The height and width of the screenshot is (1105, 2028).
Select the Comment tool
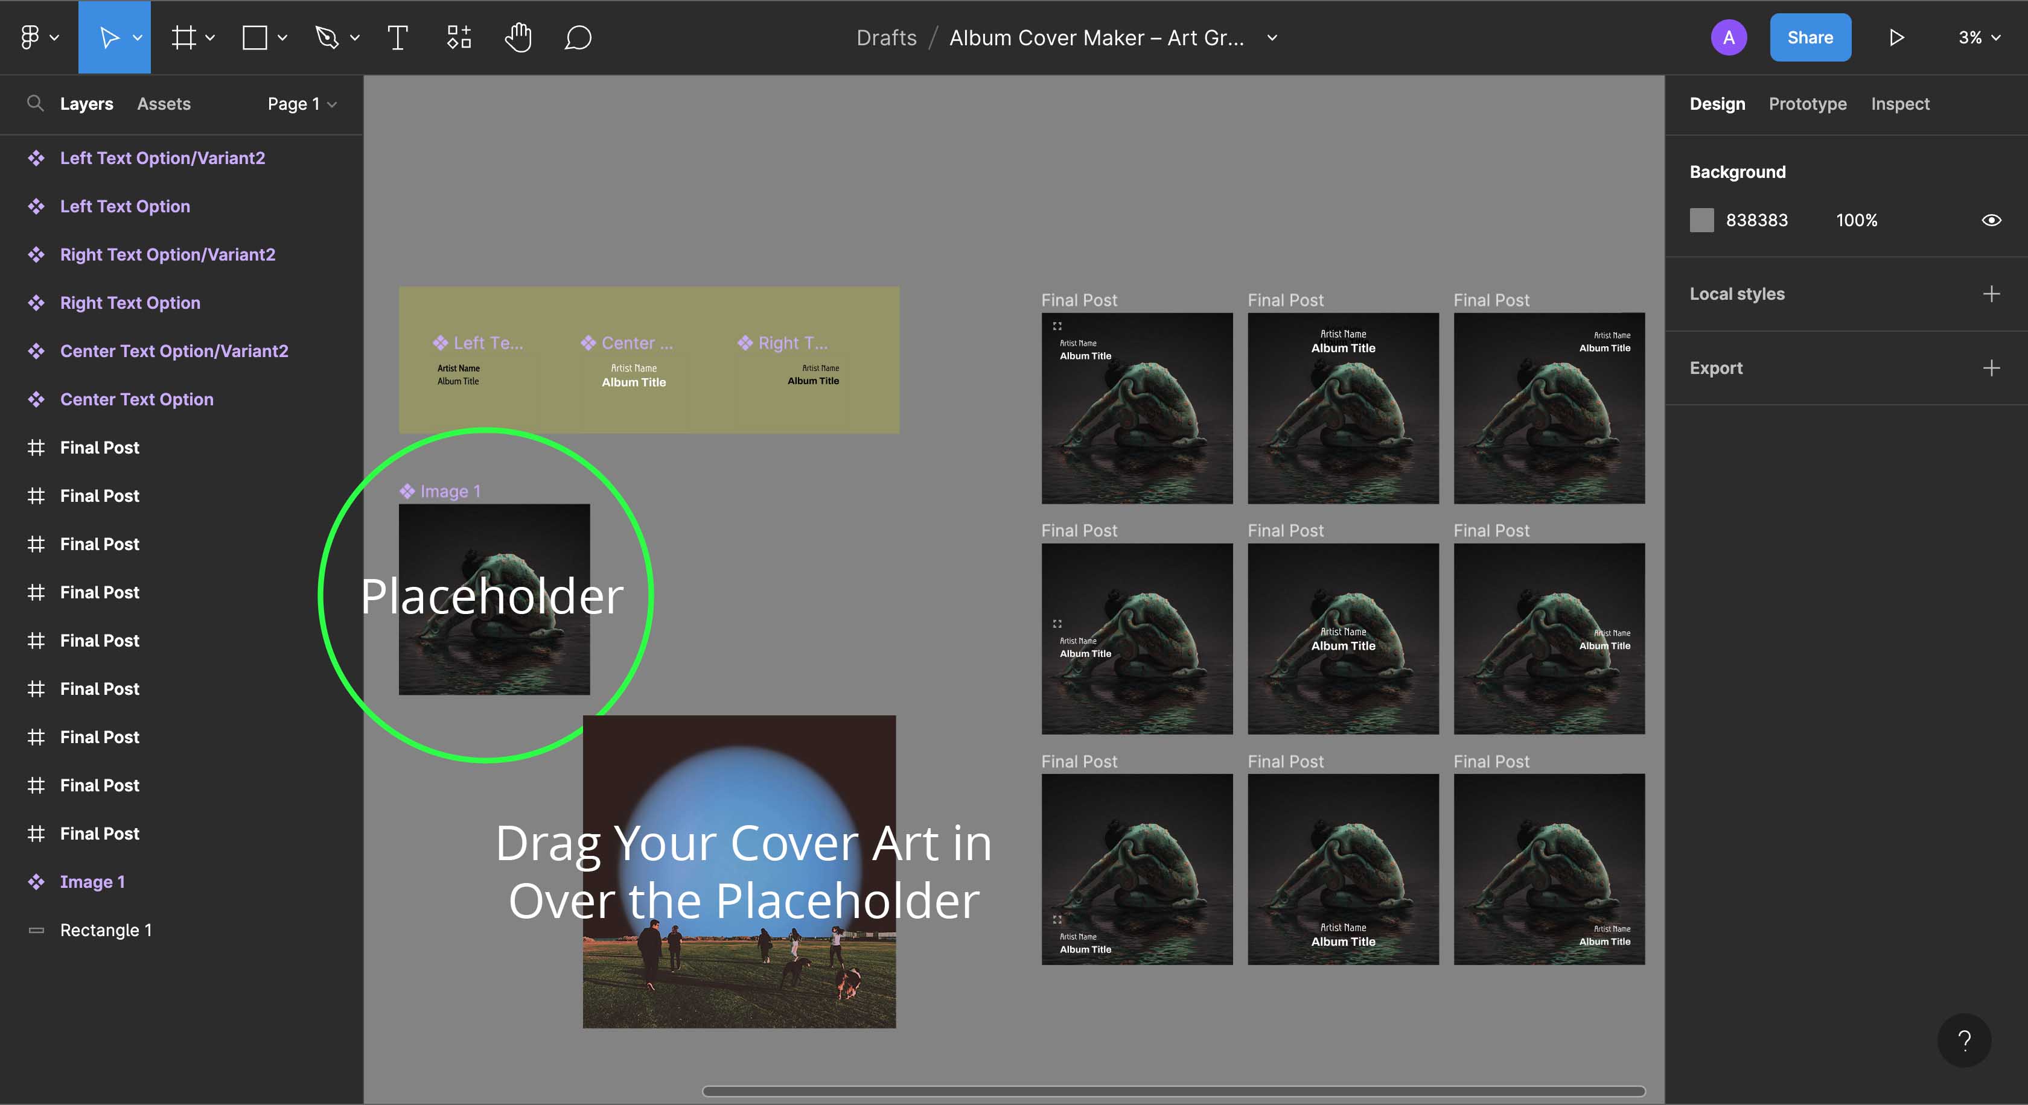pos(578,38)
